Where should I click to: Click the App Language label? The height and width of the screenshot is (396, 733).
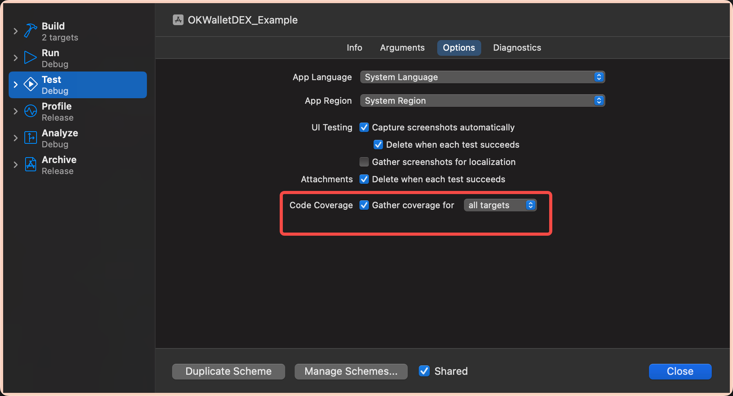click(322, 77)
